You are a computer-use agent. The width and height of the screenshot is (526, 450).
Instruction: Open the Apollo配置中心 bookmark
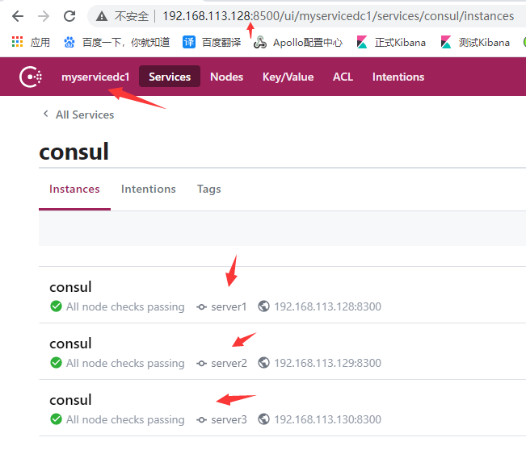298,43
